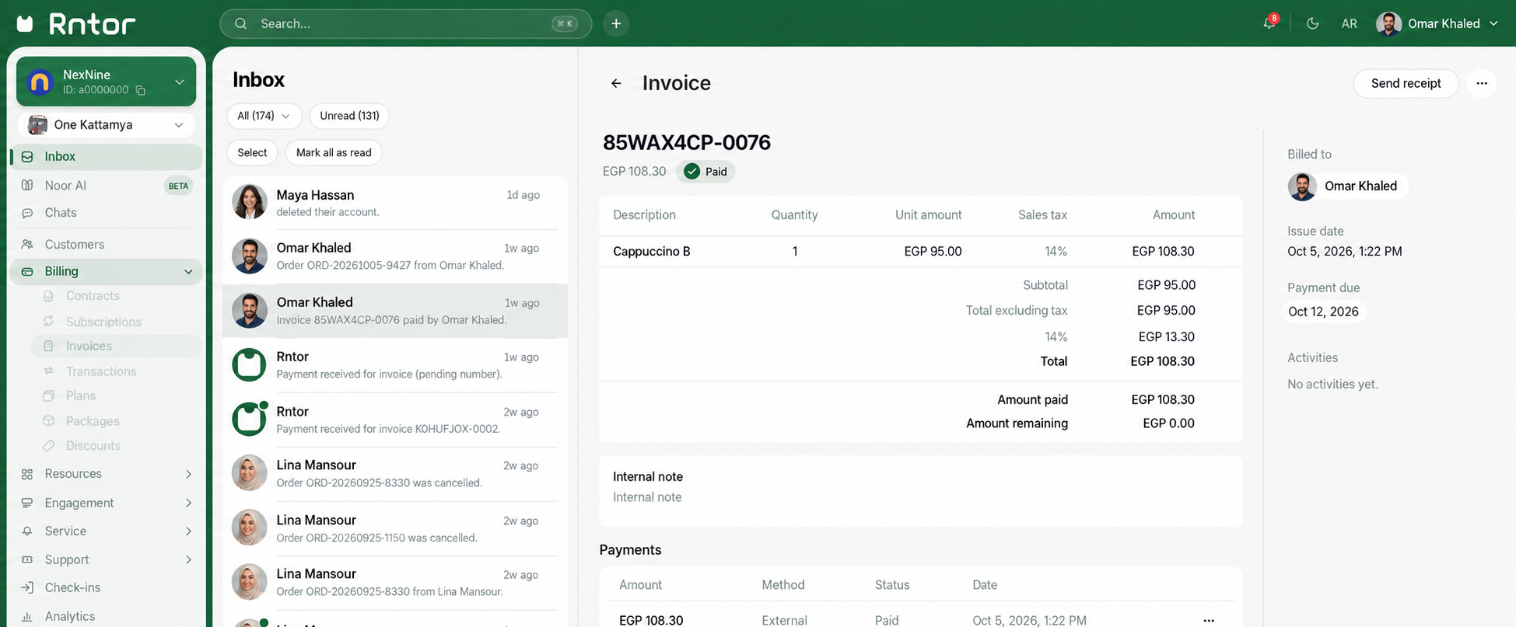Screen dimensions: 1516x627
Task: Click the Internal note field
Action: coord(920,497)
